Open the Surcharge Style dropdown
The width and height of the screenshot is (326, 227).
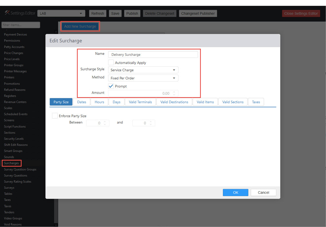click(x=143, y=70)
